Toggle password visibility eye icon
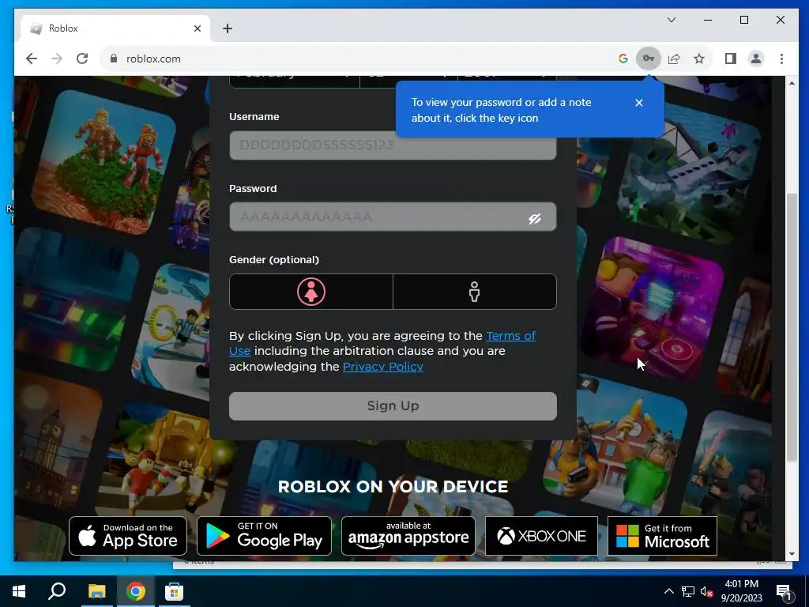This screenshot has width=809, height=607. pos(535,219)
